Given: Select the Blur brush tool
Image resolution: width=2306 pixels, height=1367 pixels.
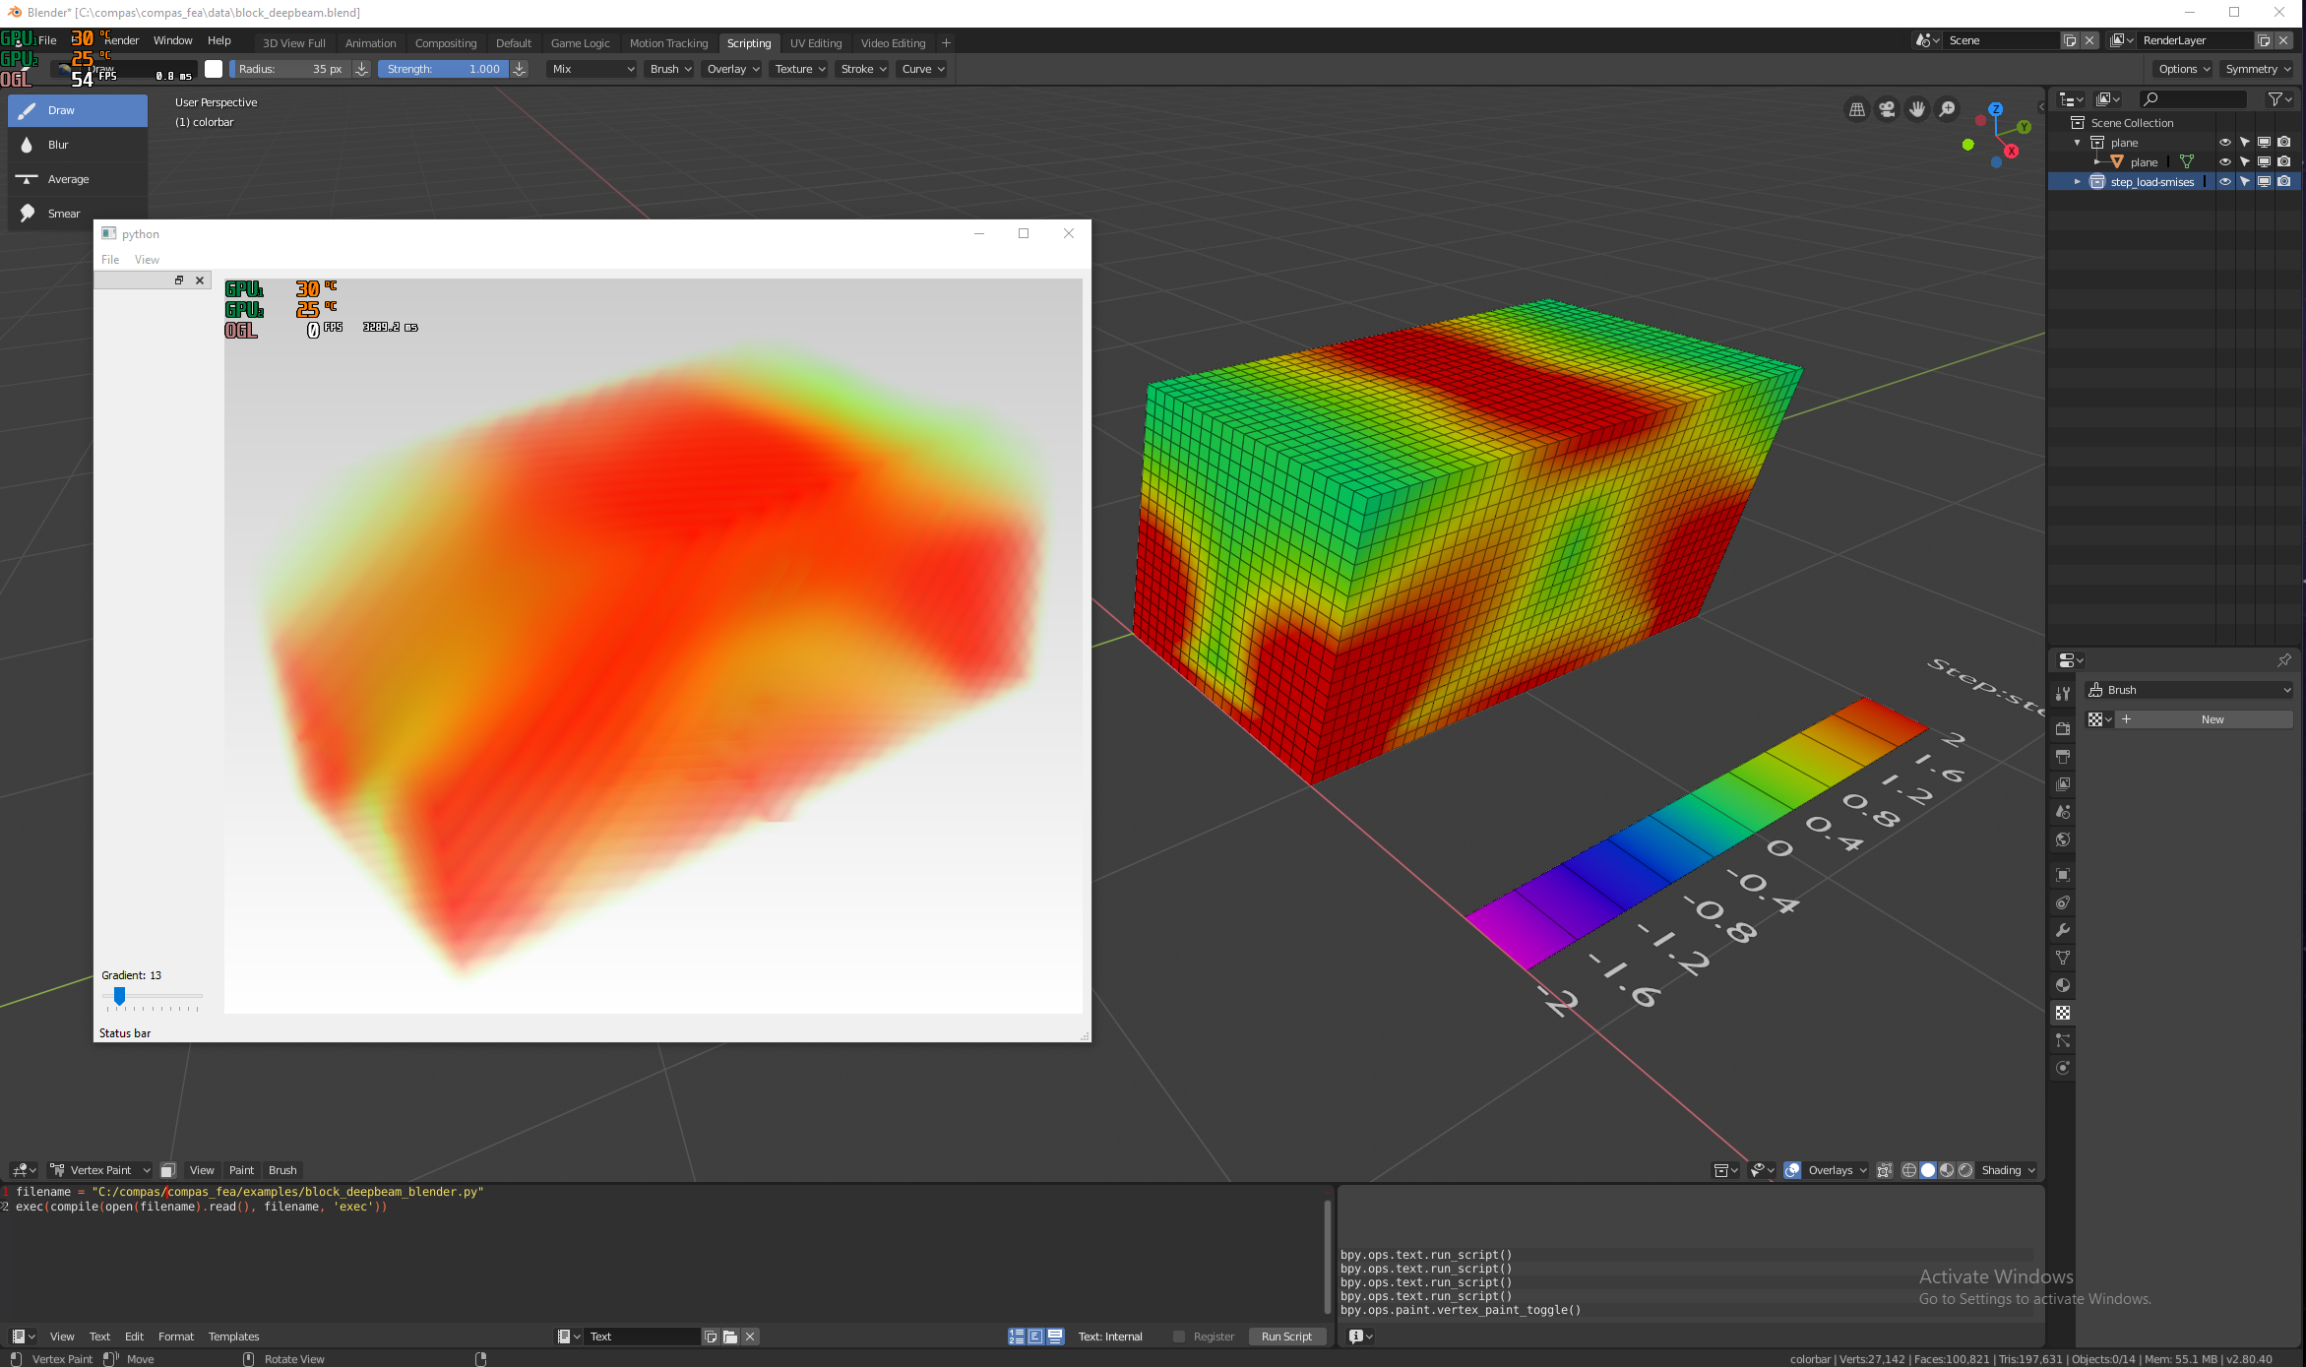Looking at the screenshot, I should tap(57, 144).
